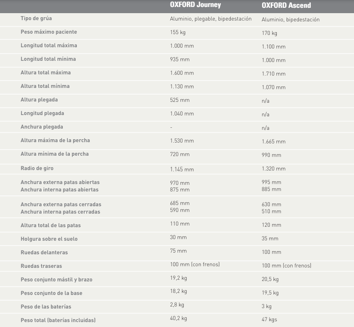Select the 'Radio de giro' row label
The height and width of the screenshot is (327, 354).
coord(37,168)
